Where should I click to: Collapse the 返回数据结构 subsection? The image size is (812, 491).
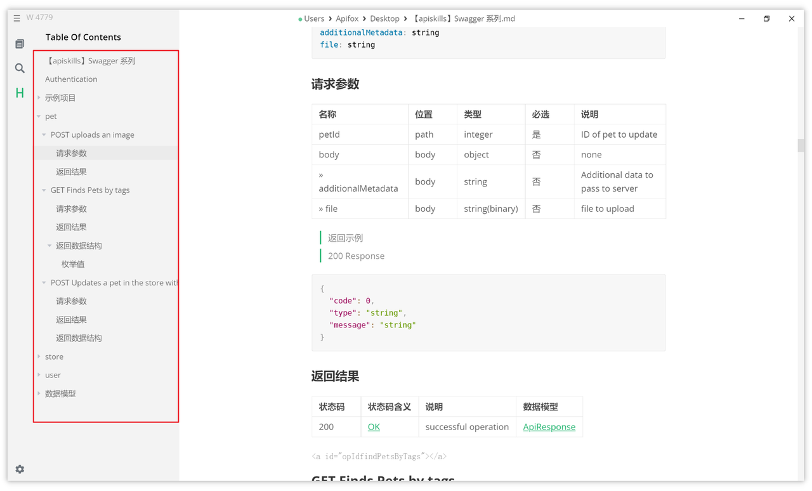[x=49, y=245]
